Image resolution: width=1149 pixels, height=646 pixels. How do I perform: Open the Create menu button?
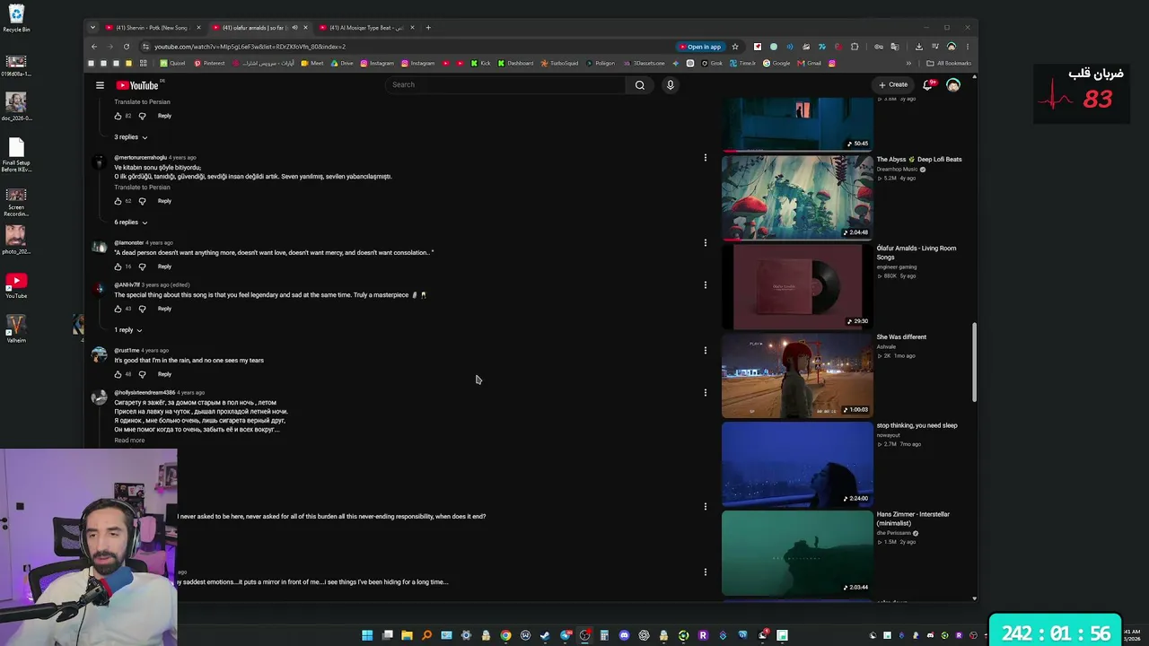(893, 85)
